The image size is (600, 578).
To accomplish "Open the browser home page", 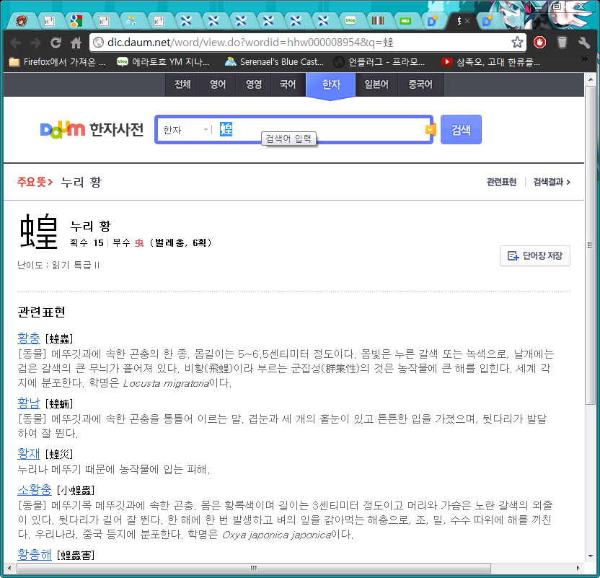I will (x=76, y=43).
